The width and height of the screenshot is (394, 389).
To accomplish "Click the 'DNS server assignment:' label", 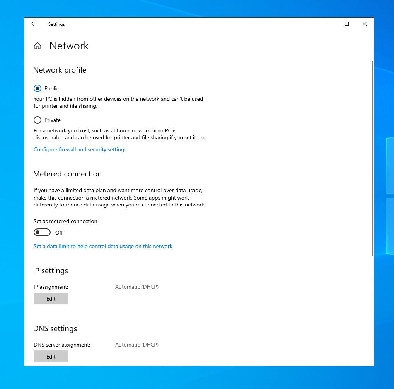I will 62,345.
